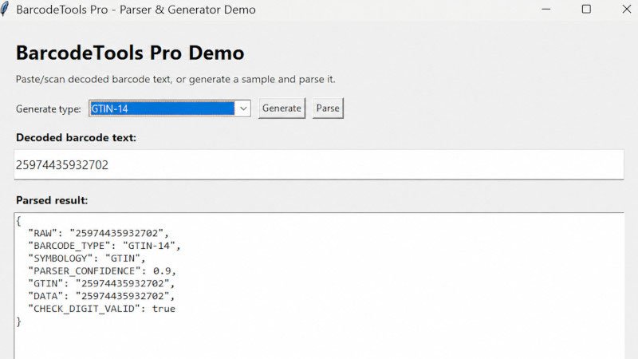Open the Generate type combo box arrow
638x359 pixels.
[x=243, y=108]
